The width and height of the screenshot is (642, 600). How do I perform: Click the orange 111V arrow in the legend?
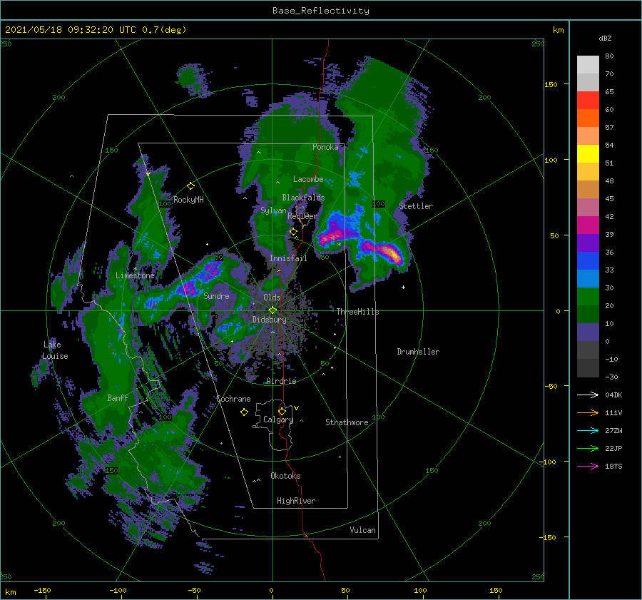(x=588, y=413)
